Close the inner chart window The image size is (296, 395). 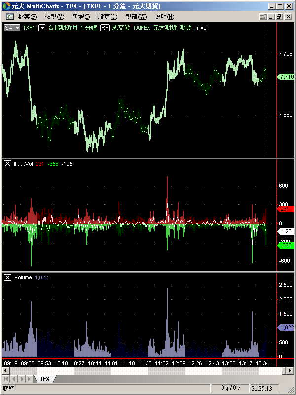pos(288,17)
